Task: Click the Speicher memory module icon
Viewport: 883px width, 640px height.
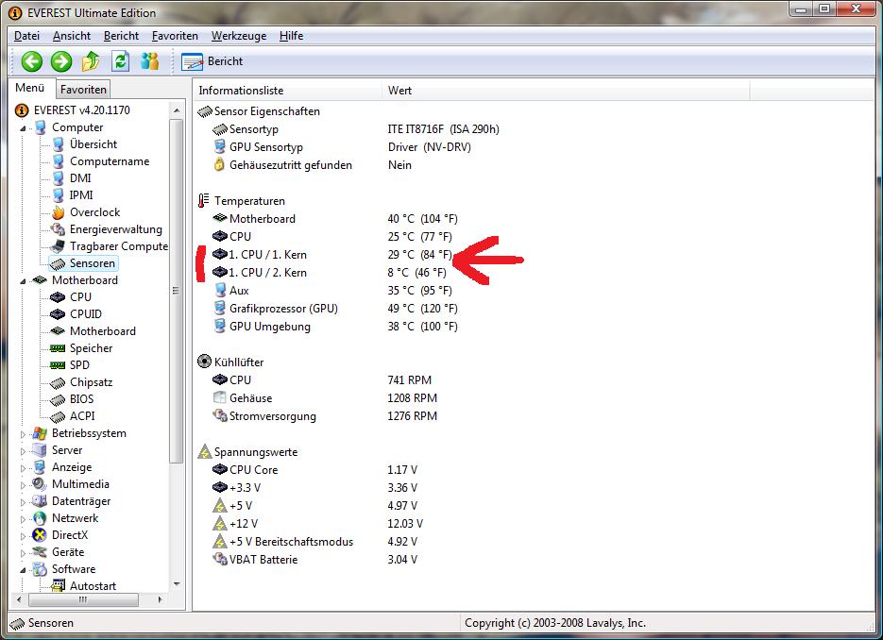Action: point(58,348)
